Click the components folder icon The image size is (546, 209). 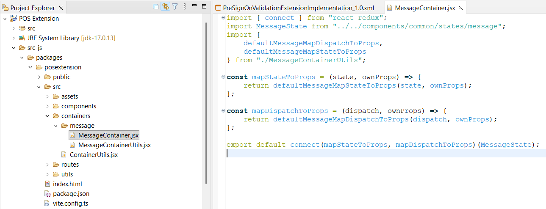[x=55, y=106]
